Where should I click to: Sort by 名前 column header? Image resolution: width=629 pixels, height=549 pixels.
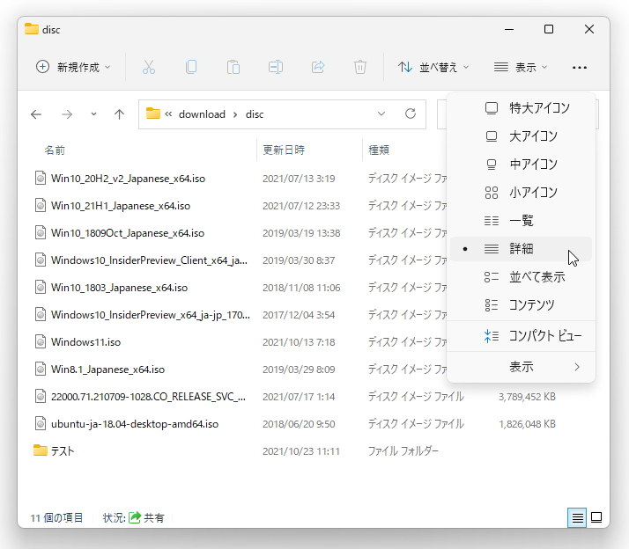(x=55, y=150)
